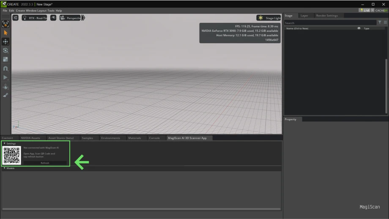389x219 pixels.
Task: Switch to the Environments tab
Action: 111,138
